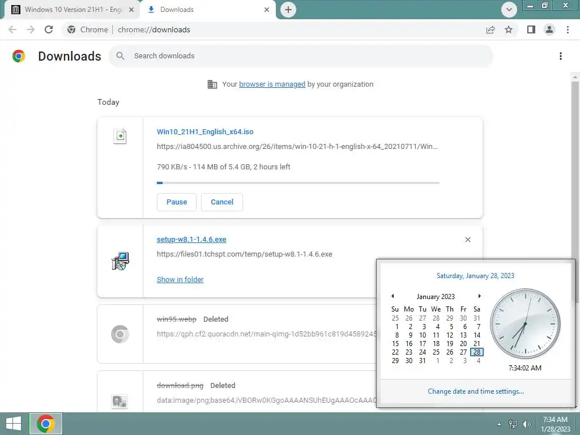The height and width of the screenshot is (435, 580).
Task: Select January 15 in the calendar
Action: pos(395,344)
